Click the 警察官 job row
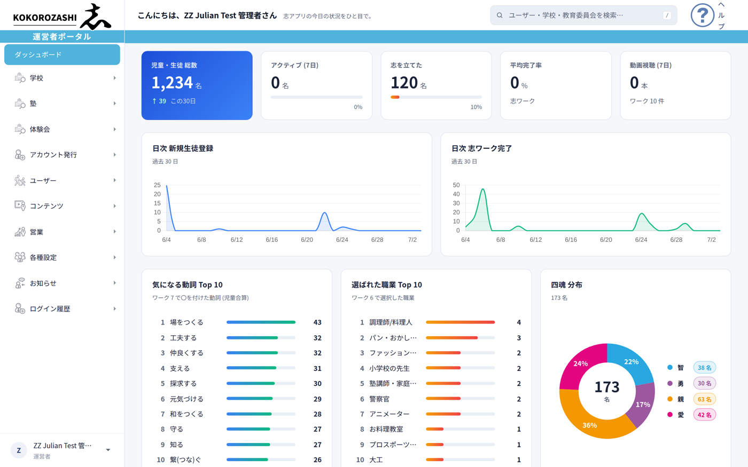 click(436, 399)
